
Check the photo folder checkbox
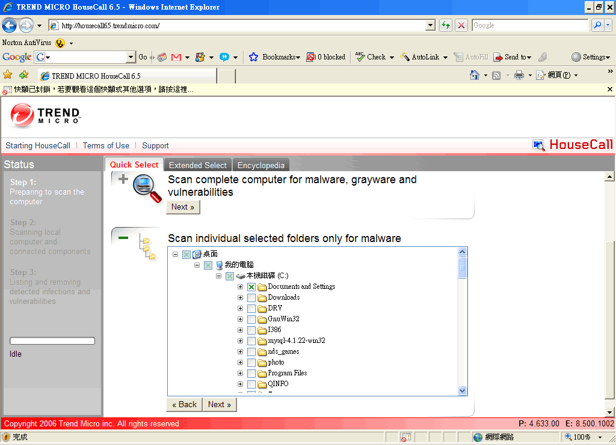(252, 363)
